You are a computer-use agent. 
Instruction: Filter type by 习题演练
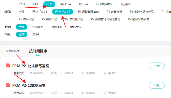click(x=57, y=27)
